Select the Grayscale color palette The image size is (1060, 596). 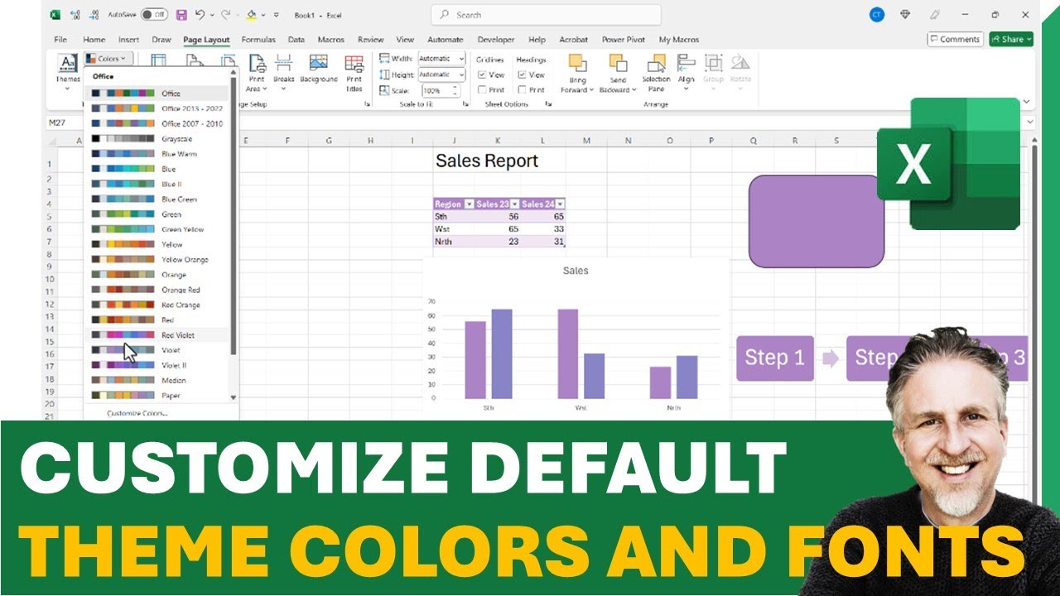pos(157,139)
